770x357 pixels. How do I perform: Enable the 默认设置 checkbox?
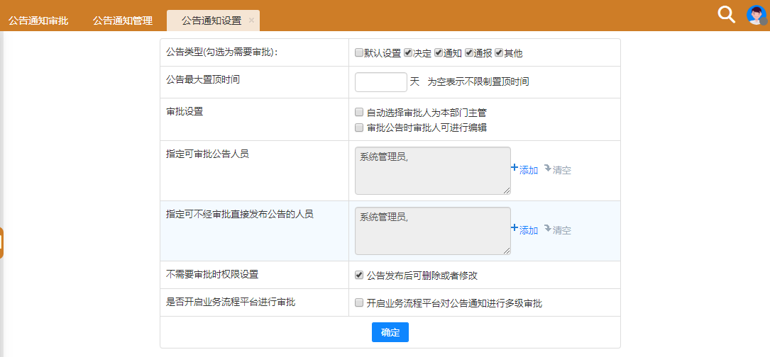359,53
